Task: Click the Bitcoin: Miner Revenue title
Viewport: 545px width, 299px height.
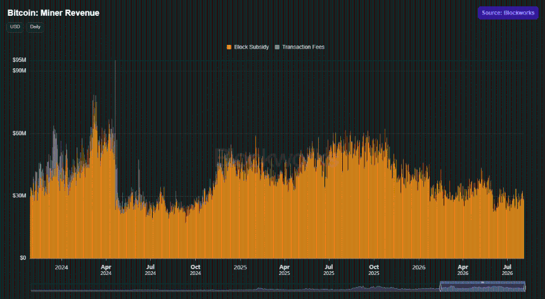Action: point(53,13)
